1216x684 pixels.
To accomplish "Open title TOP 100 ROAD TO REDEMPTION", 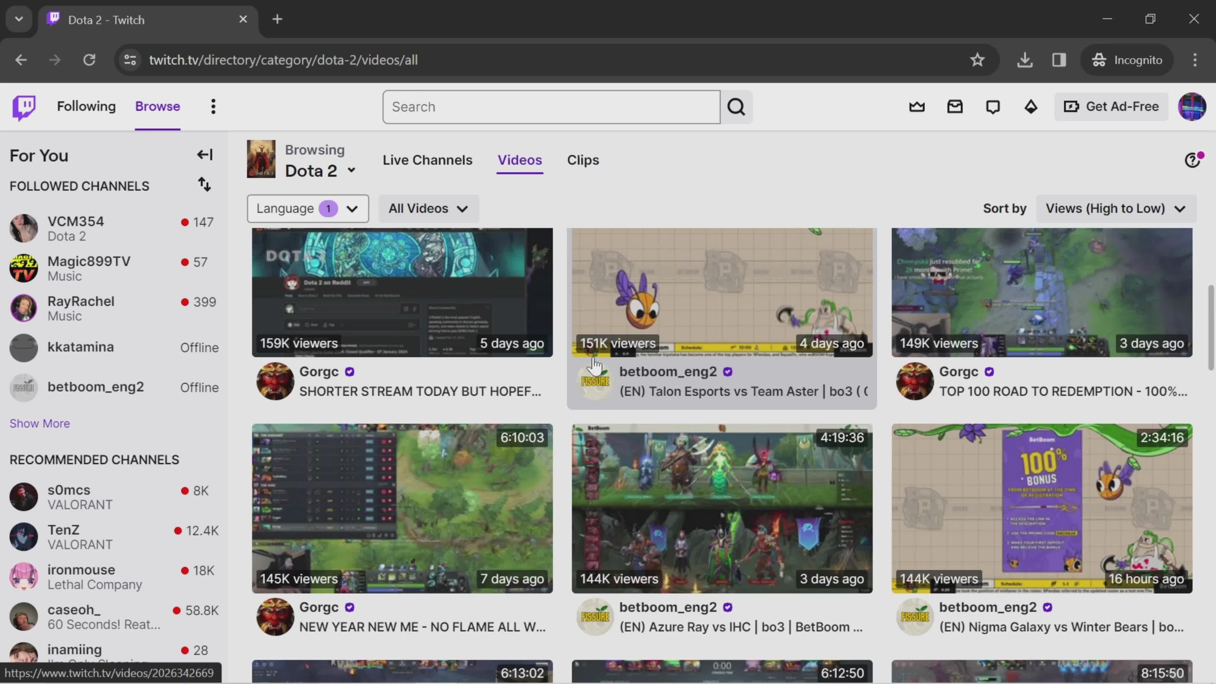I will (1063, 391).
